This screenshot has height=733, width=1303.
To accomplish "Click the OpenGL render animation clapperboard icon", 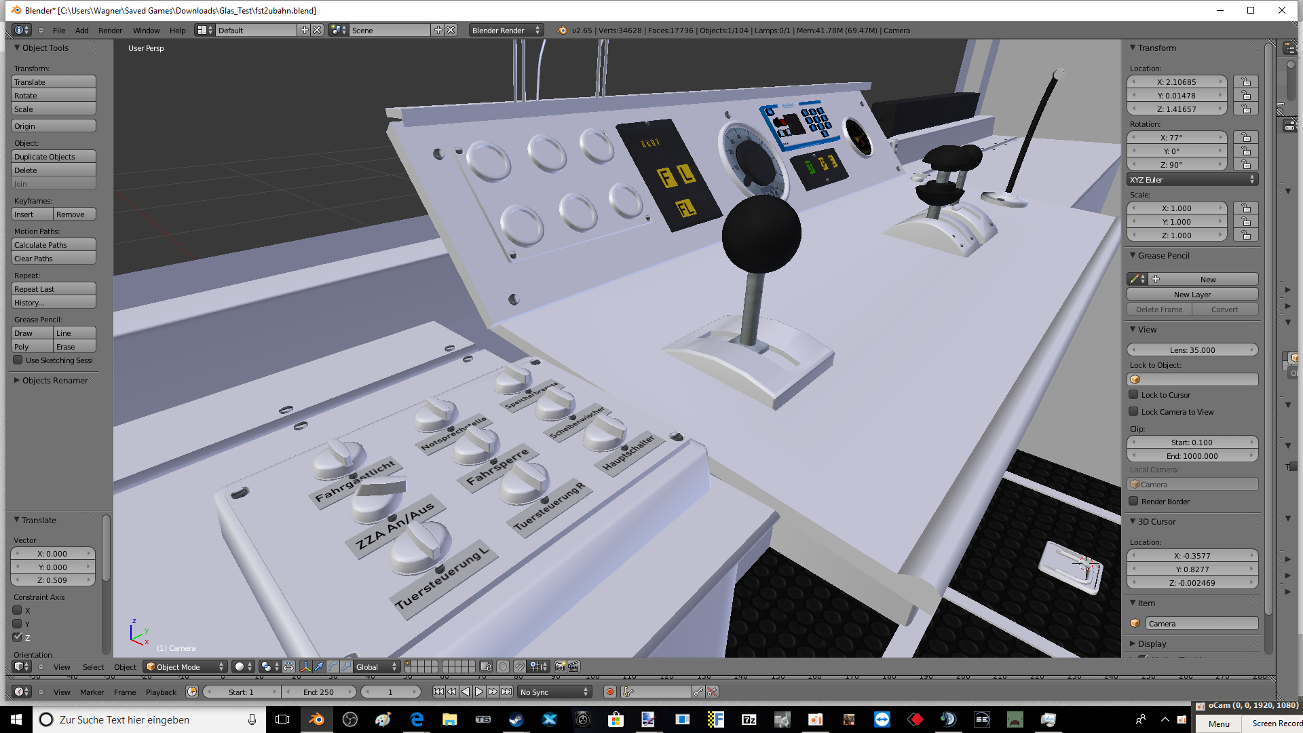I will coord(573,666).
